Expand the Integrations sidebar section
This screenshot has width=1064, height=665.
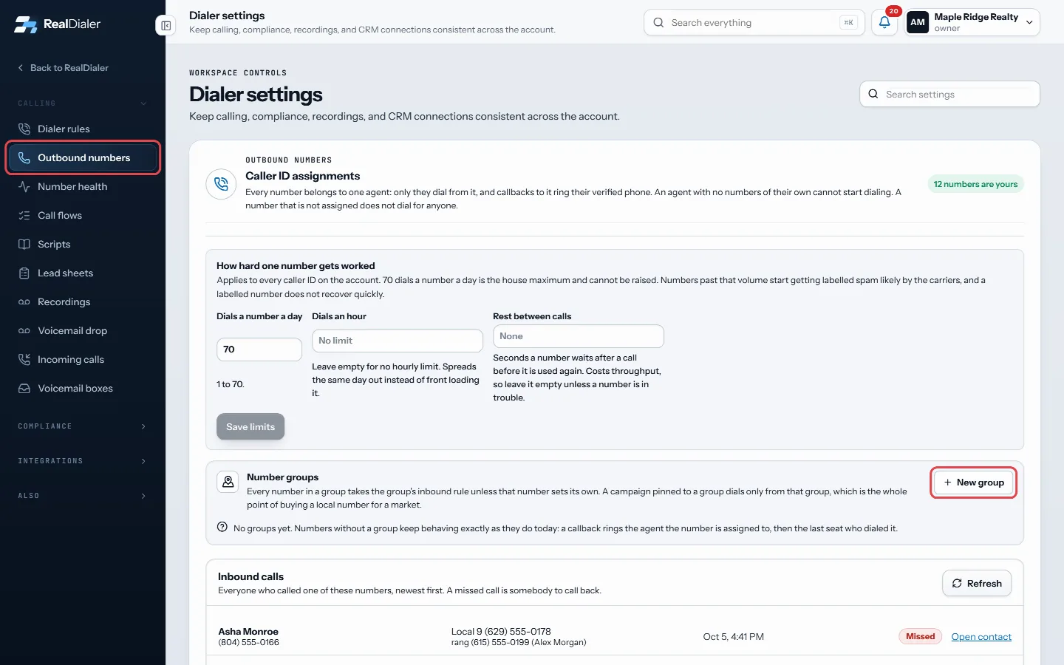pos(82,461)
